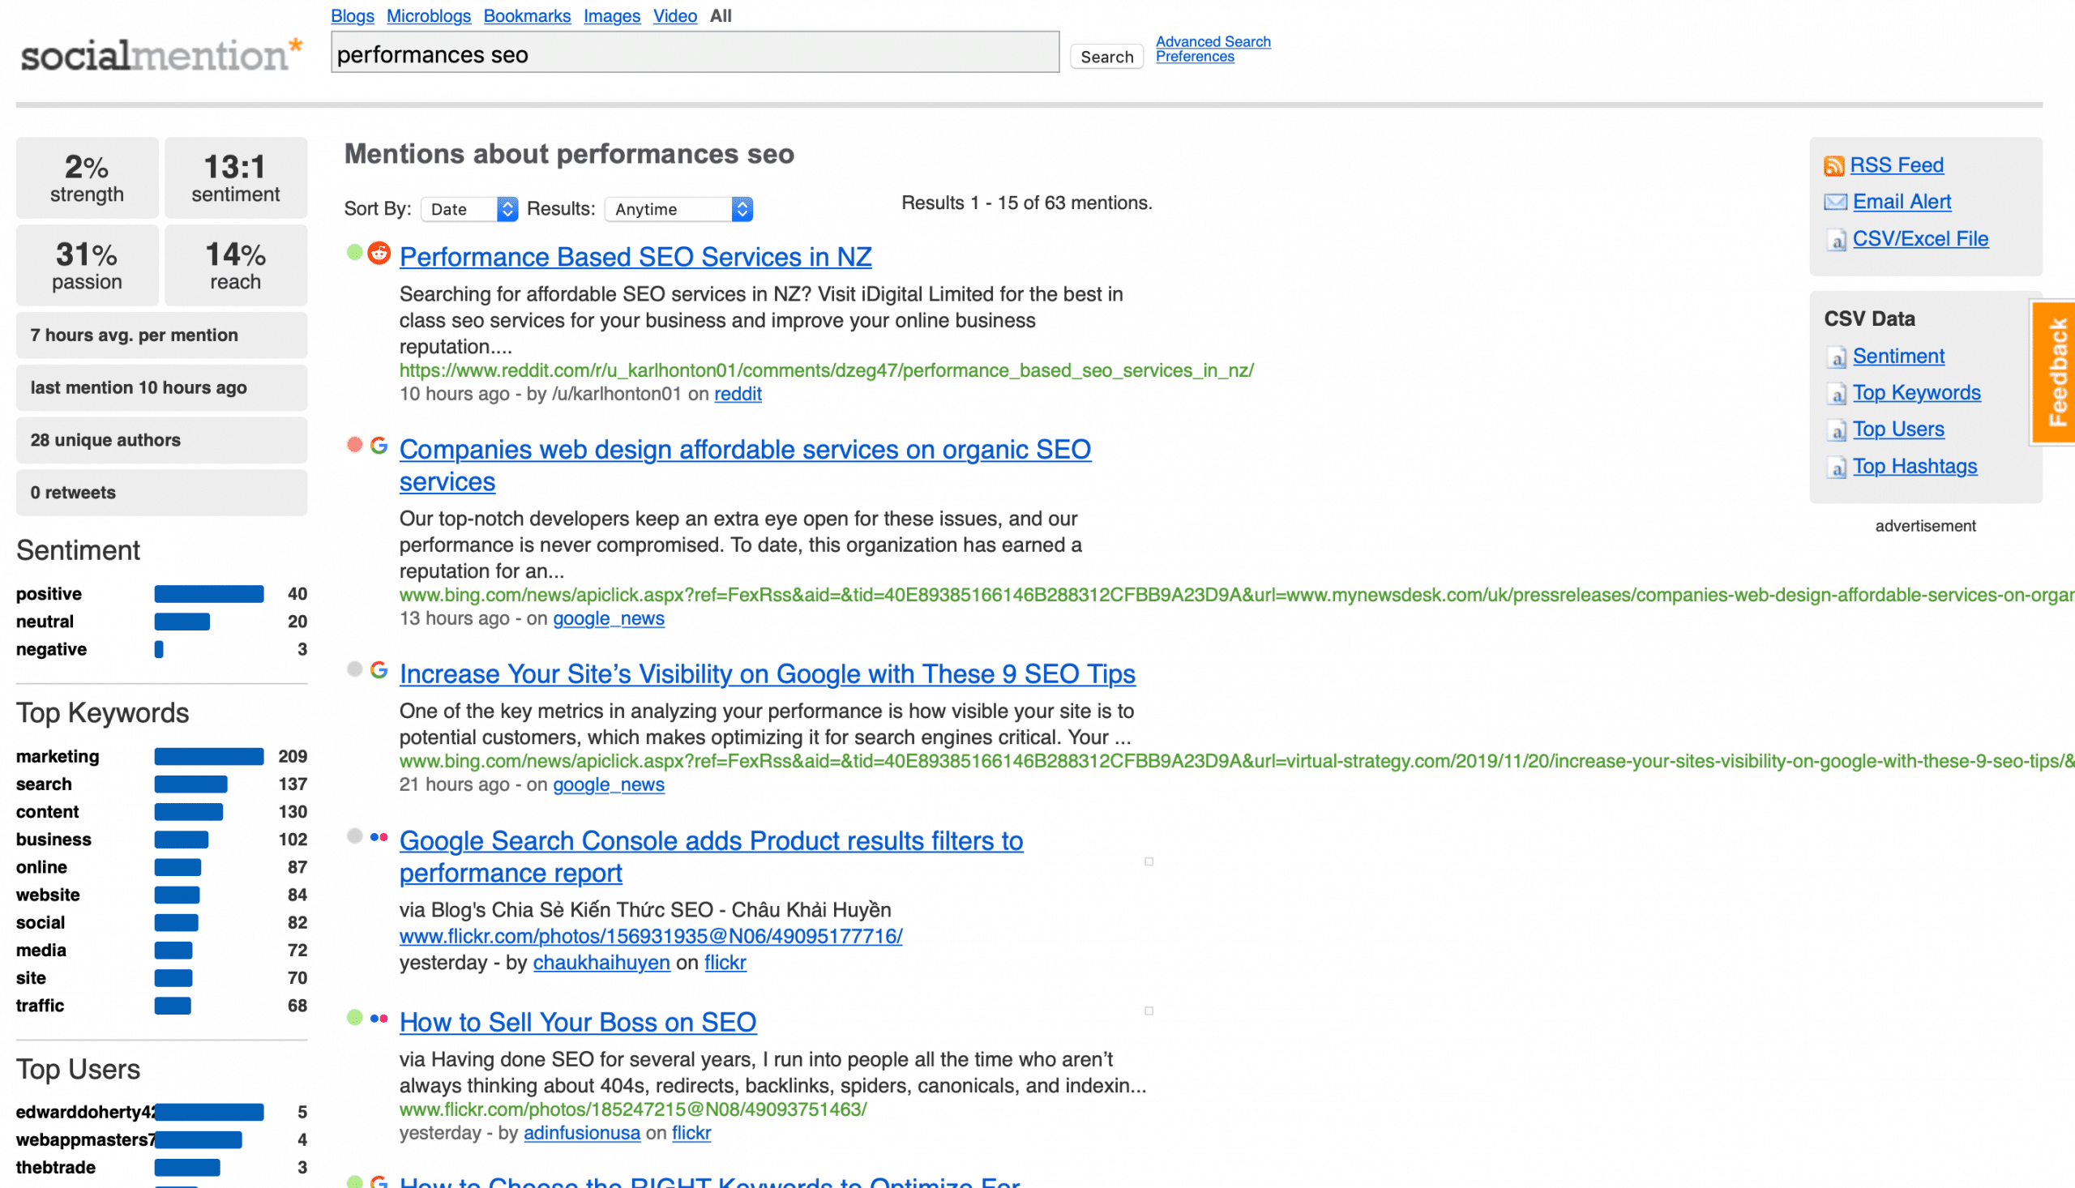Image resolution: width=2075 pixels, height=1188 pixels.
Task: Click the '28 unique authors' stat
Action: coord(161,440)
